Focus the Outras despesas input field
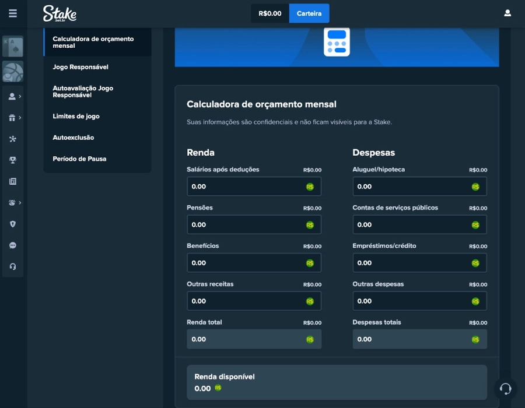Image resolution: width=525 pixels, height=408 pixels. pos(419,301)
